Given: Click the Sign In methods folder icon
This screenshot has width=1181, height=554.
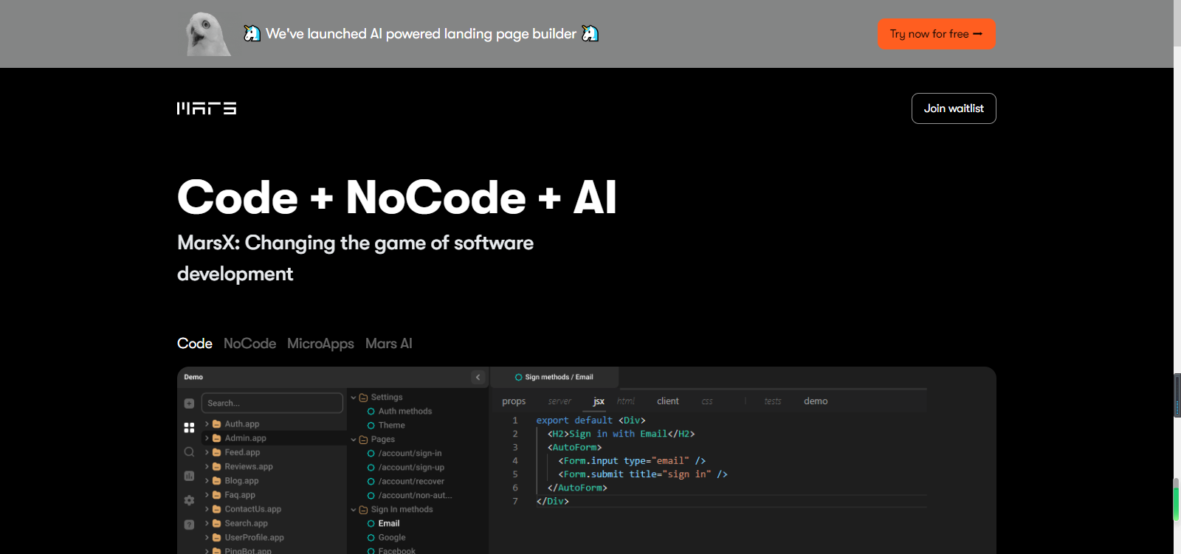Looking at the screenshot, I should (363, 510).
